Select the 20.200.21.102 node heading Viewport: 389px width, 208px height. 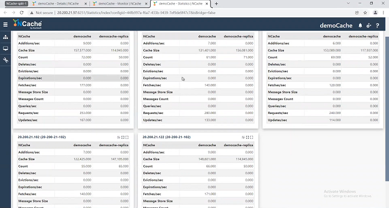tap(42, 137)
